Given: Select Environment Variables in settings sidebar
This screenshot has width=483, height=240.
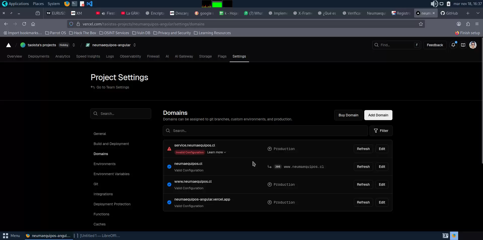Looking at the screenshot, I should (111, 174).
